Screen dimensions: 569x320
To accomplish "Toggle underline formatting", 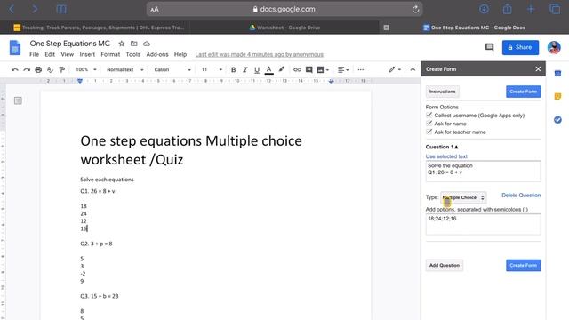I will [257, 69].
